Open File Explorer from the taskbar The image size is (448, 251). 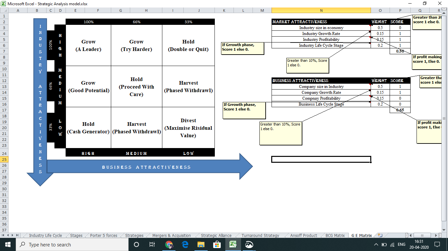pyautogui.click(x=201, y=244)
